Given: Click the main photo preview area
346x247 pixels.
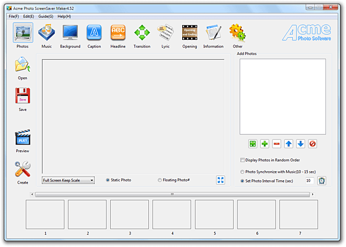Looking at the screenshot, I should pyautogui.click(x=133, y=116).
